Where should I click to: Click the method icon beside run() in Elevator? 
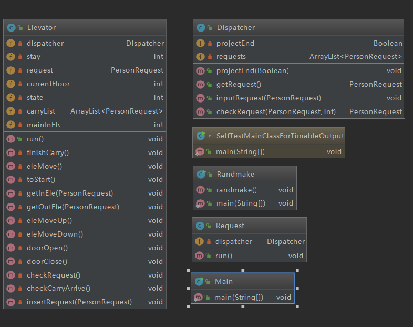click(x=11, y=139)
